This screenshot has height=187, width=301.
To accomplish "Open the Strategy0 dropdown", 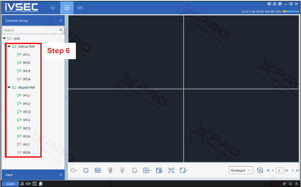I will [x=241, y=170].
